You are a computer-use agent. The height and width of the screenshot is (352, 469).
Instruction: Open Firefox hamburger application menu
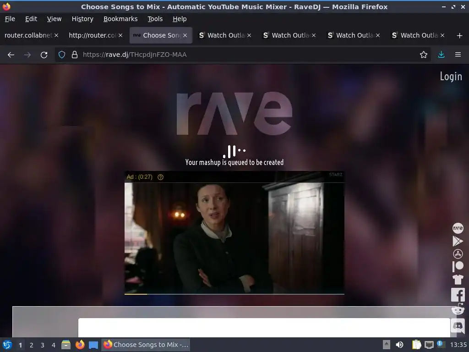coord(458,55)
